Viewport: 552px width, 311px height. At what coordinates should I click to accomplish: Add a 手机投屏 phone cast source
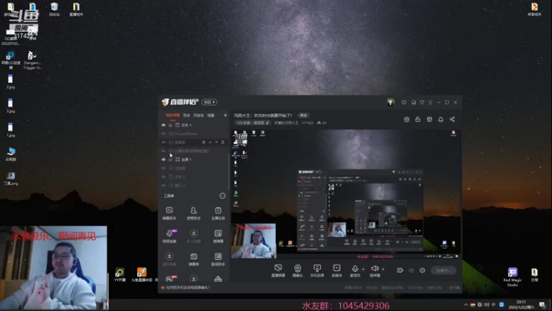coord(317,270)
